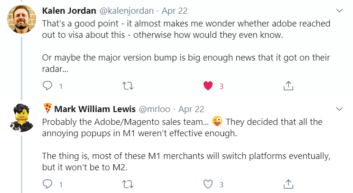Open Apr 22 timestamp on Kalen's tweet
This screenshot has height=193, width=353.
click(175, 11)
